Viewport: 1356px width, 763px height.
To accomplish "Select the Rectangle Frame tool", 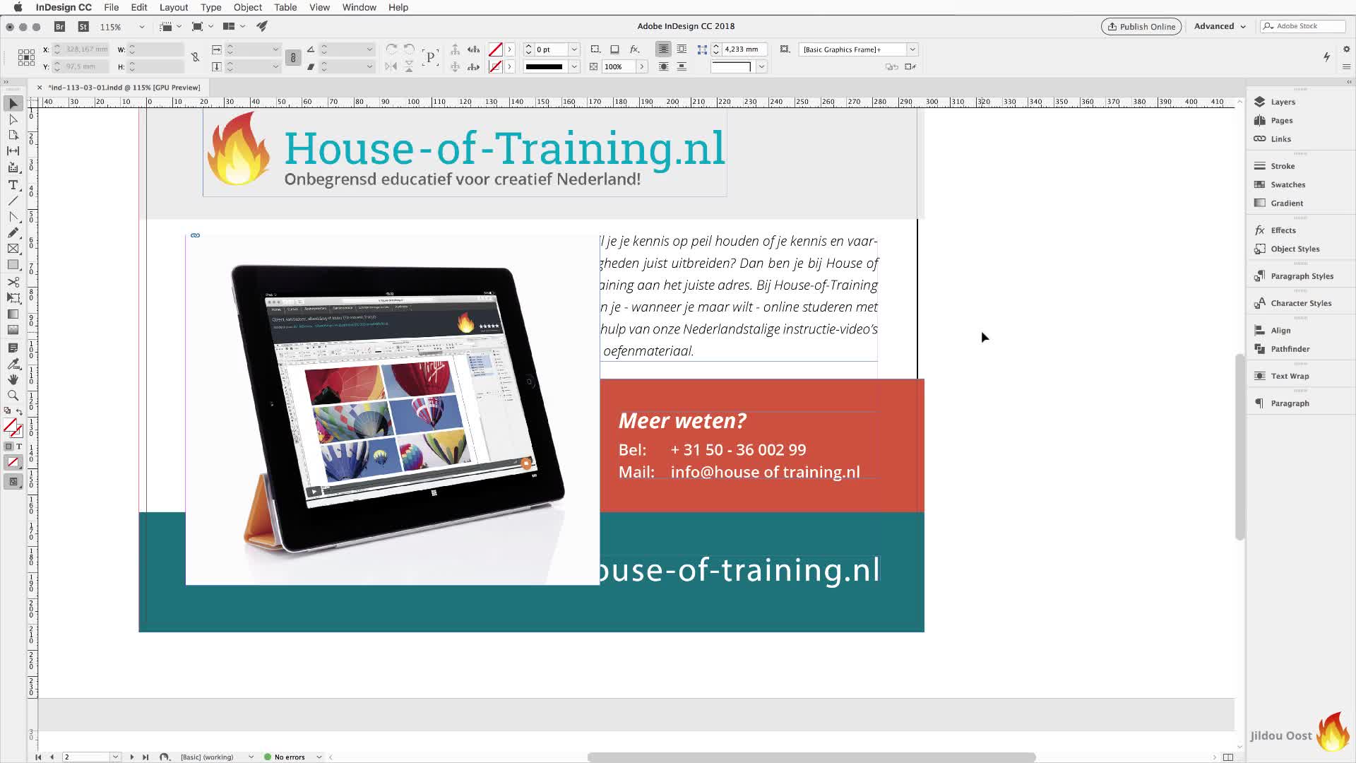I will coord(13,249).
